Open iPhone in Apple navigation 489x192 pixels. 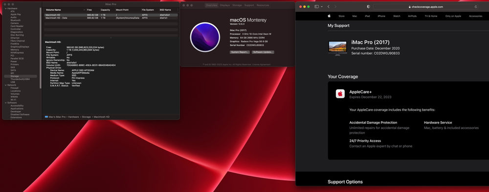click(x=381, y=16)
